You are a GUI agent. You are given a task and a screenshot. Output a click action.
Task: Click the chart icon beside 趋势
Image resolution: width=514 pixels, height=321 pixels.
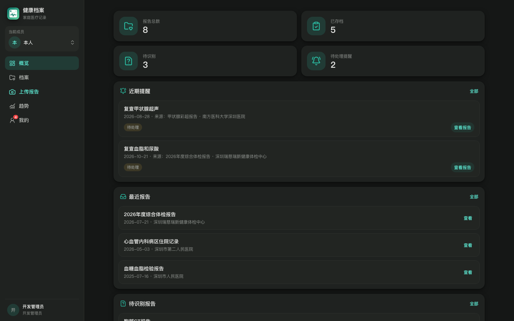point(12,106)
